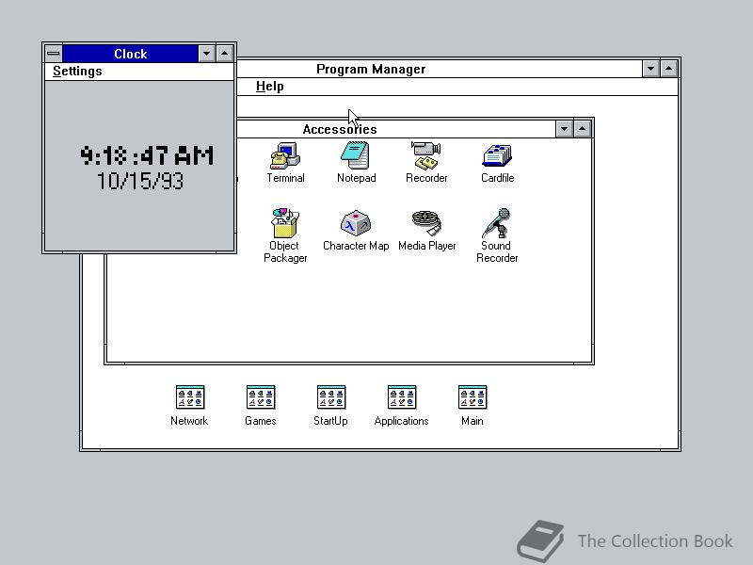Click the Character Map label text
Image resolution: width=753 pixels, height=565 pixels.
tap(356, 246)
